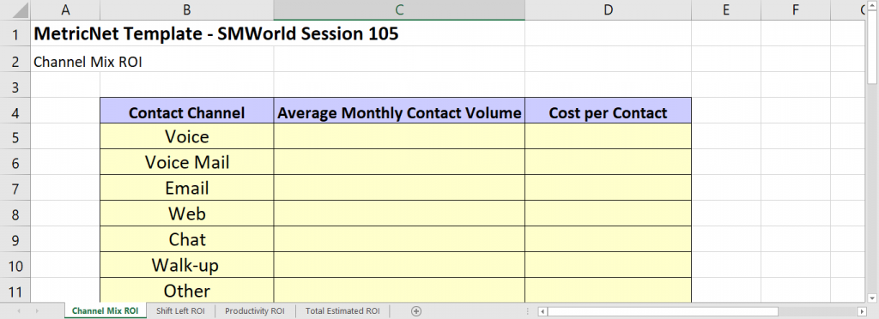Screen dimensions: 879x319
Task: Select column A header
Action: coord(65,10)
